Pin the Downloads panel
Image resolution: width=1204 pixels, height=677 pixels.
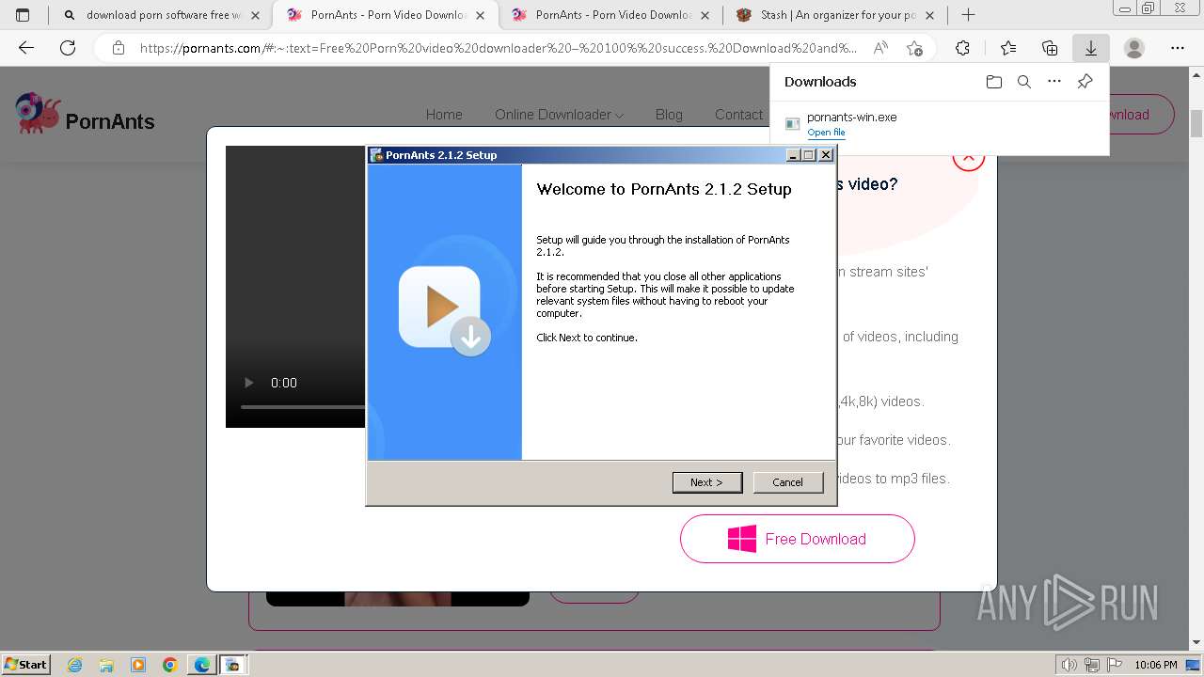coord(1085,82)
